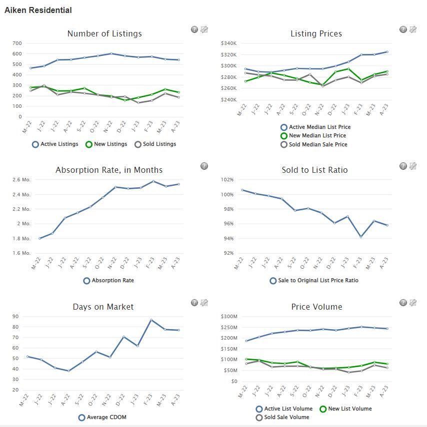Open help for Days on Market chart
Viewport: 427px width, 427px height.
click(194, 302)
